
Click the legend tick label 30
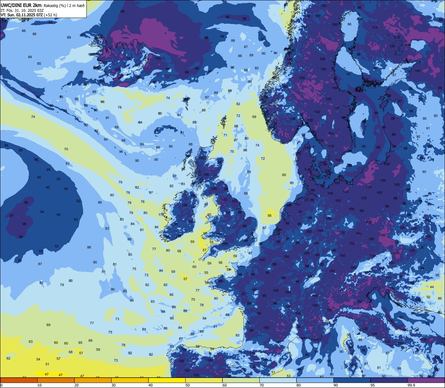113,385
